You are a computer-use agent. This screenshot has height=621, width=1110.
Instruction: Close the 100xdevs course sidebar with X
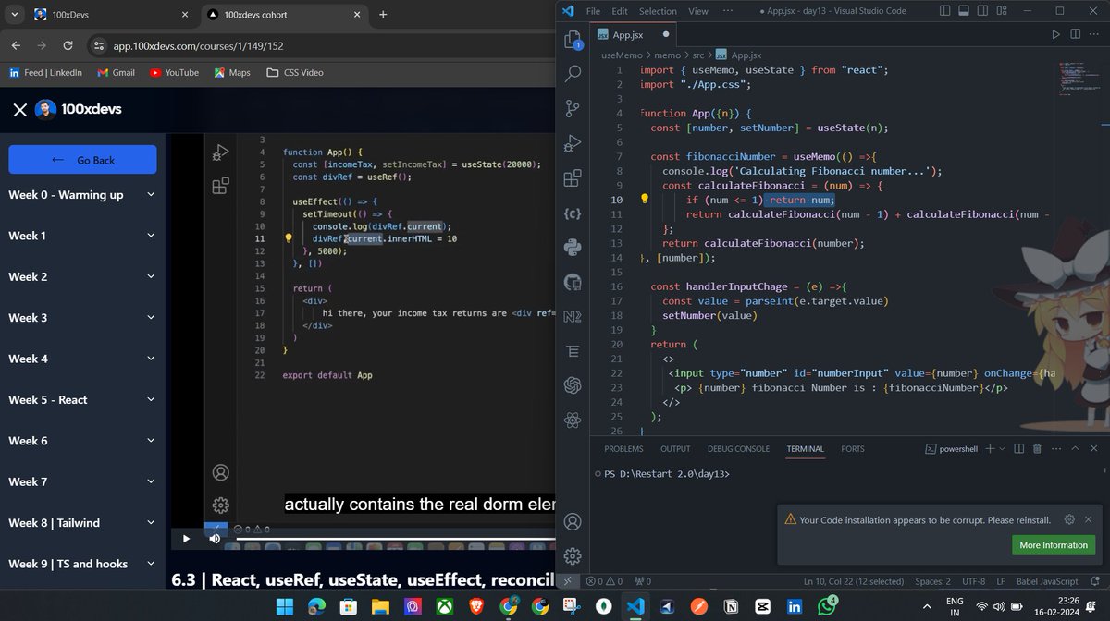[x=19, y=110]
